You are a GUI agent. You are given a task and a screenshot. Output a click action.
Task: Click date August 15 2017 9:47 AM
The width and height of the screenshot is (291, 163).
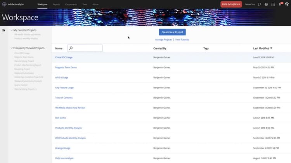pos(265,158)
